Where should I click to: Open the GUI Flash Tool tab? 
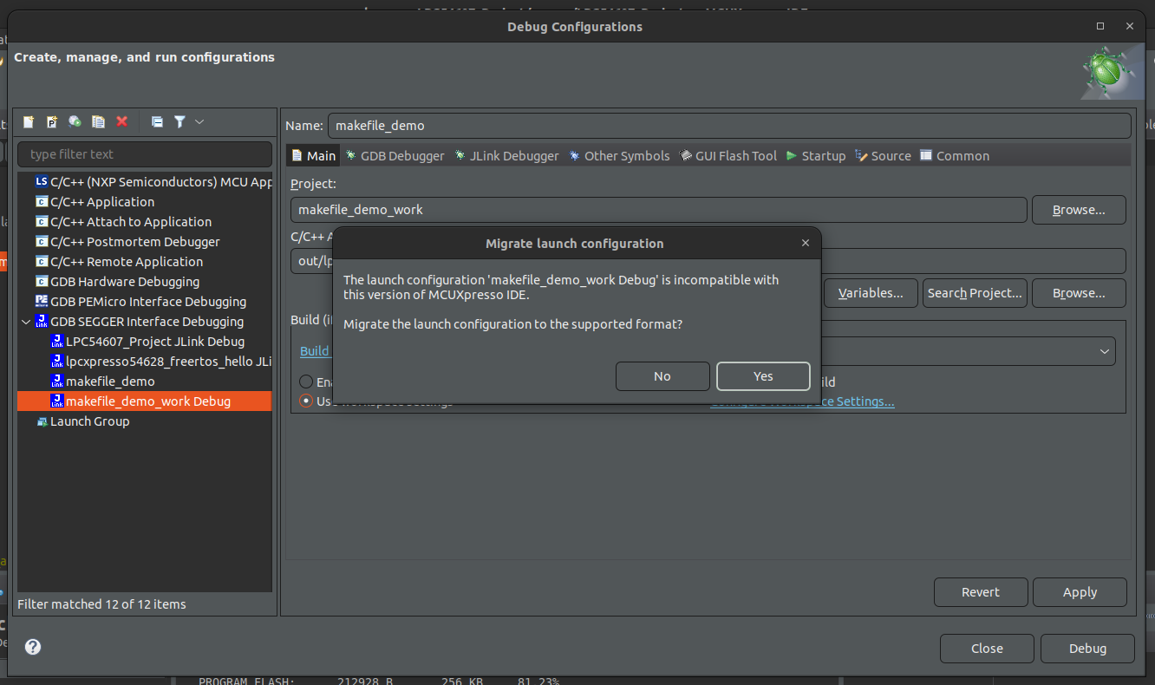pos(728,156)
